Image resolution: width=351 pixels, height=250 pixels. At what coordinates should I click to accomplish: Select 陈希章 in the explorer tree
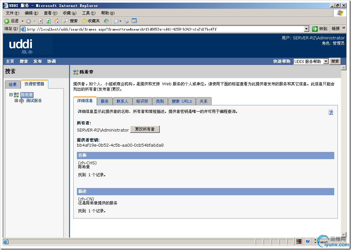pyautogui.click(x=27, y=95)
